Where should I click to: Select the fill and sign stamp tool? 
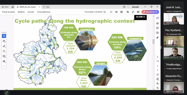[x=4, y=61]
